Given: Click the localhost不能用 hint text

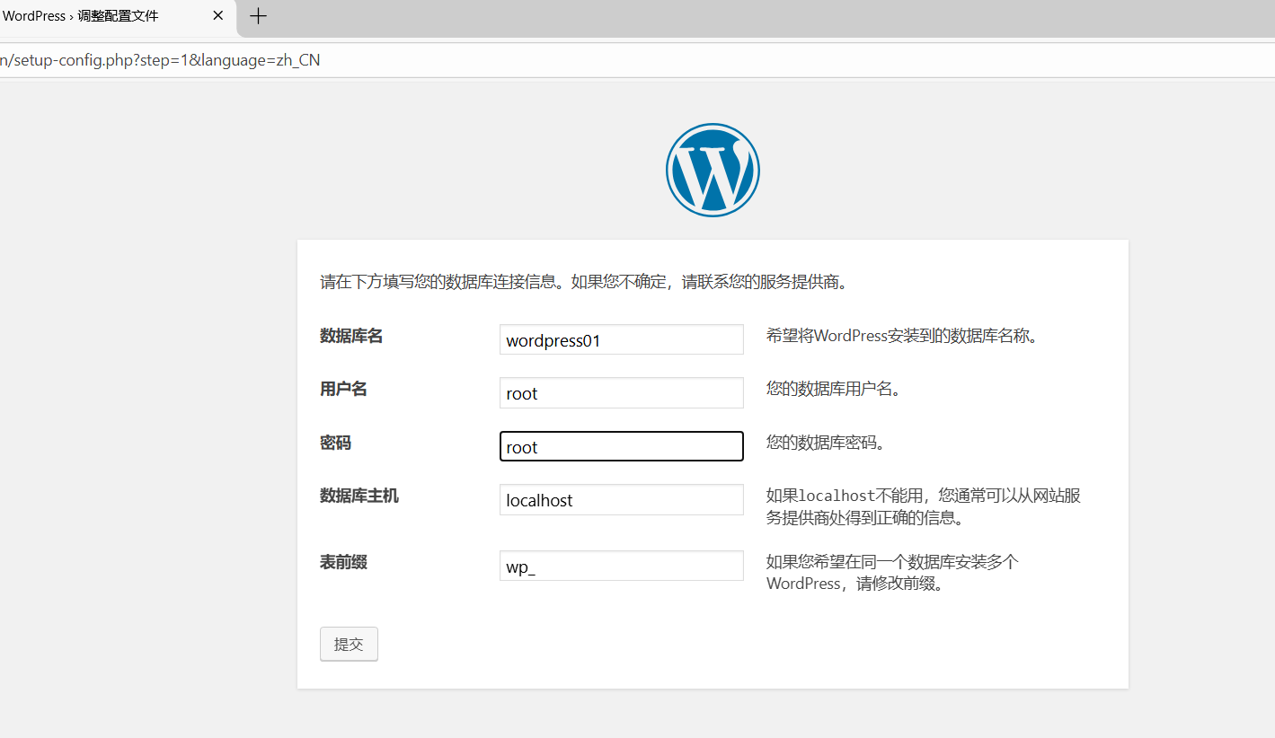Looking at the screenshot, I should [x=924, y=506].
